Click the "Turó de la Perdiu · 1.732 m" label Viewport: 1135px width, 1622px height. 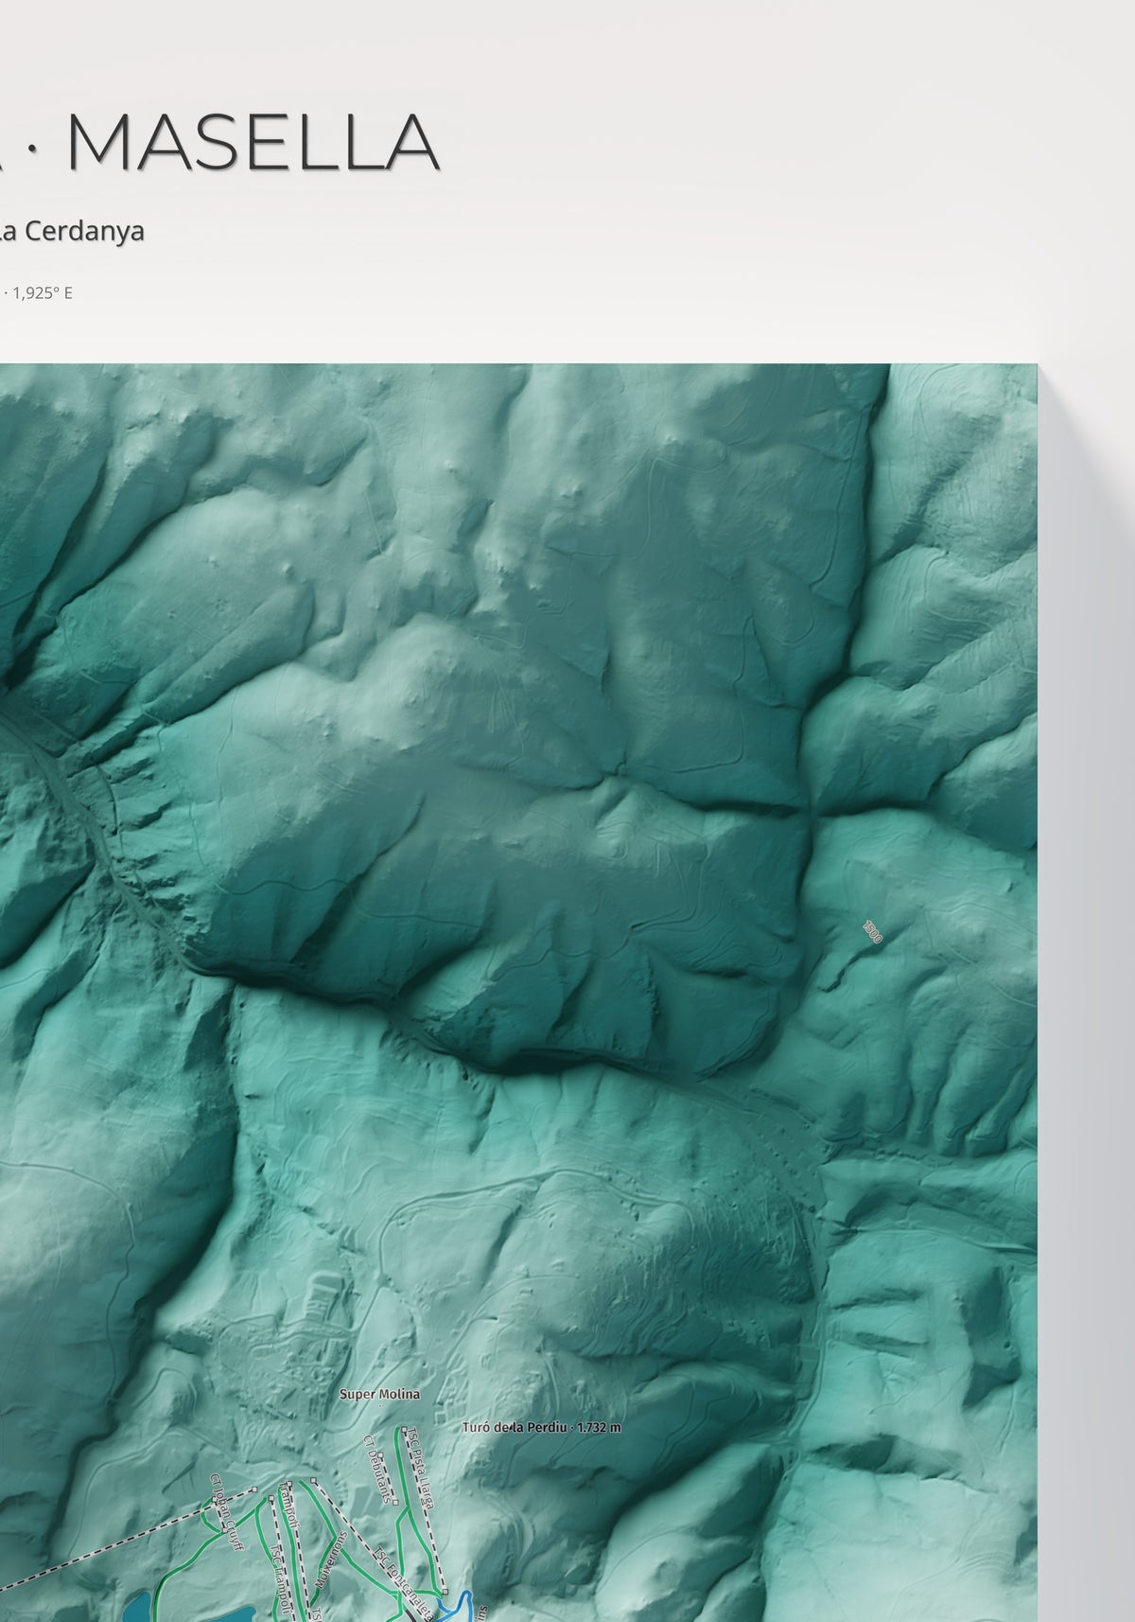click(543, 1427)
